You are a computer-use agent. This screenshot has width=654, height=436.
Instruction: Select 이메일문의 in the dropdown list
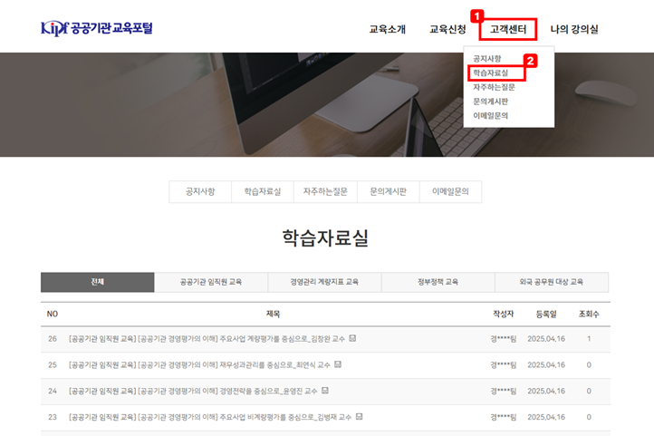pyautogui.click(x=491, y=116)
